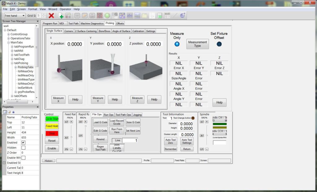Collapse the MainTabs tree node

pos(8,43)
